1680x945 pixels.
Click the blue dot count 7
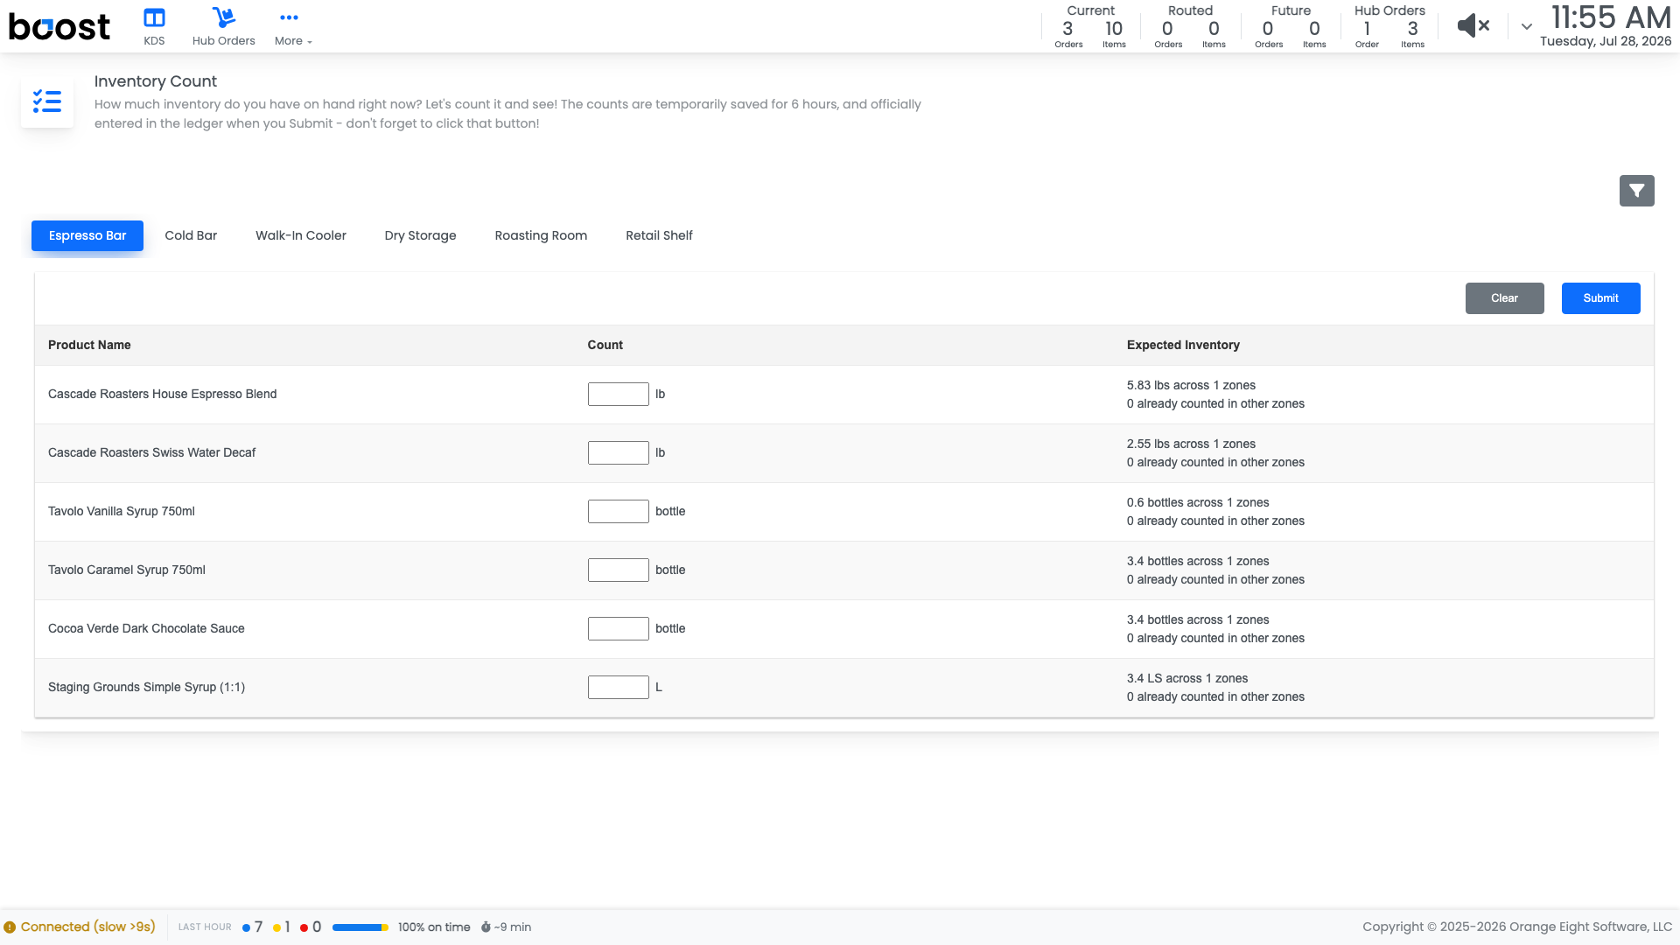(x=253, y=927)
